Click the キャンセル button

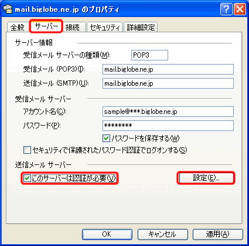coord(162,234)
